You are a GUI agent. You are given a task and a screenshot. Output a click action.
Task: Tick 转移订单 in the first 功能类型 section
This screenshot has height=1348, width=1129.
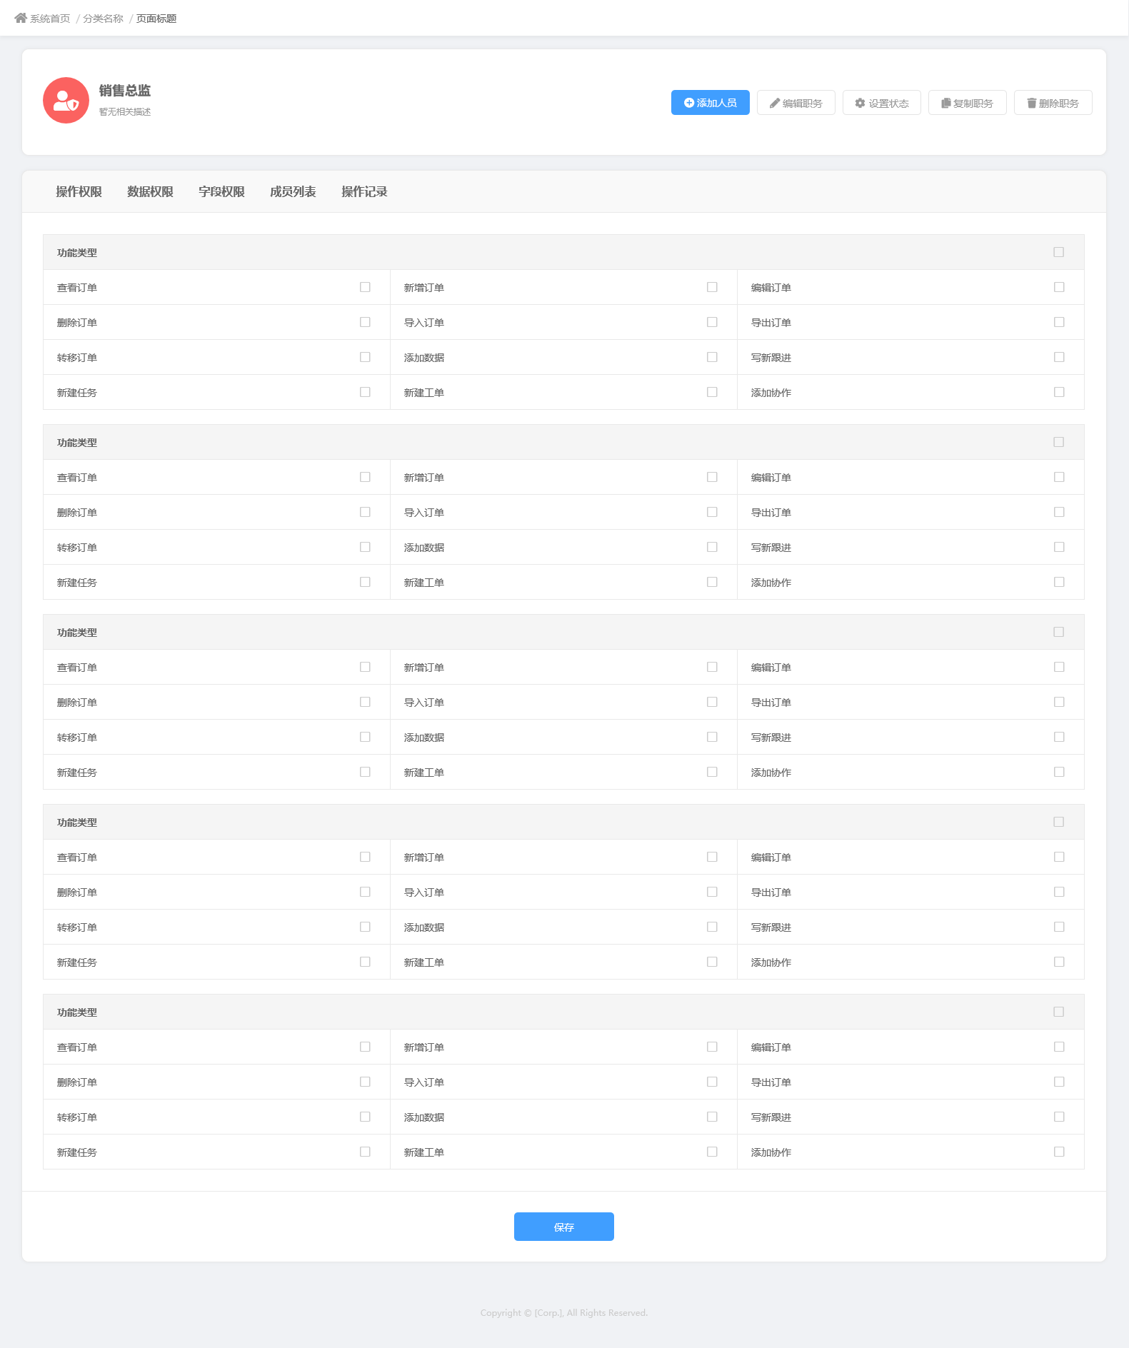[x=365, y=357]
